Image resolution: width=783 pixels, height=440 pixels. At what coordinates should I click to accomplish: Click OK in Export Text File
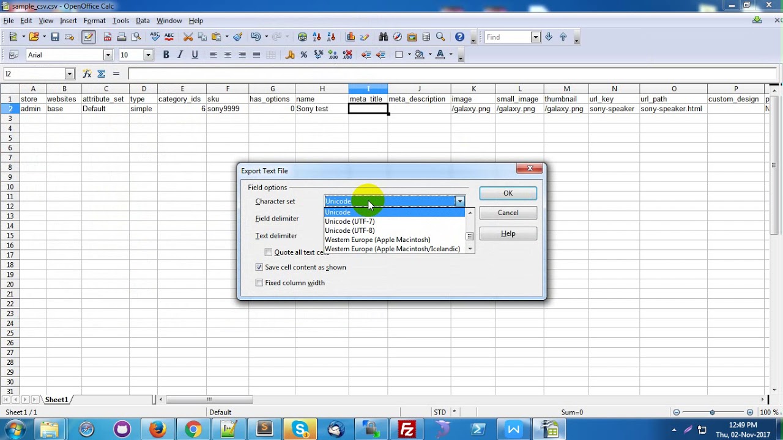[x=508, y=193]
